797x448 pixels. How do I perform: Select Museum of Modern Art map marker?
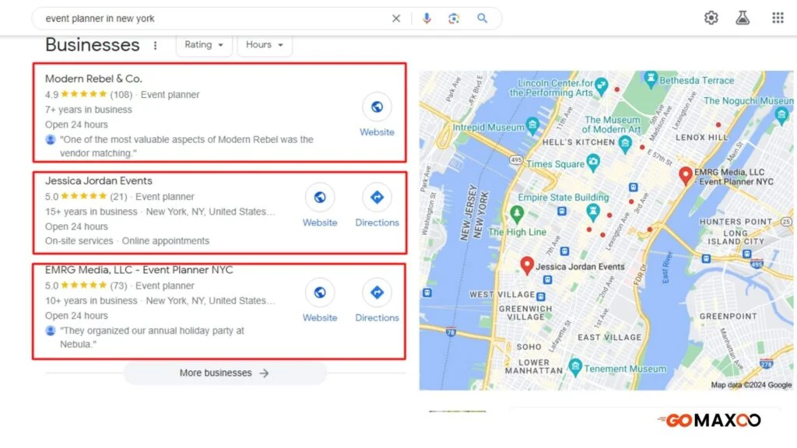click(625, 145)
